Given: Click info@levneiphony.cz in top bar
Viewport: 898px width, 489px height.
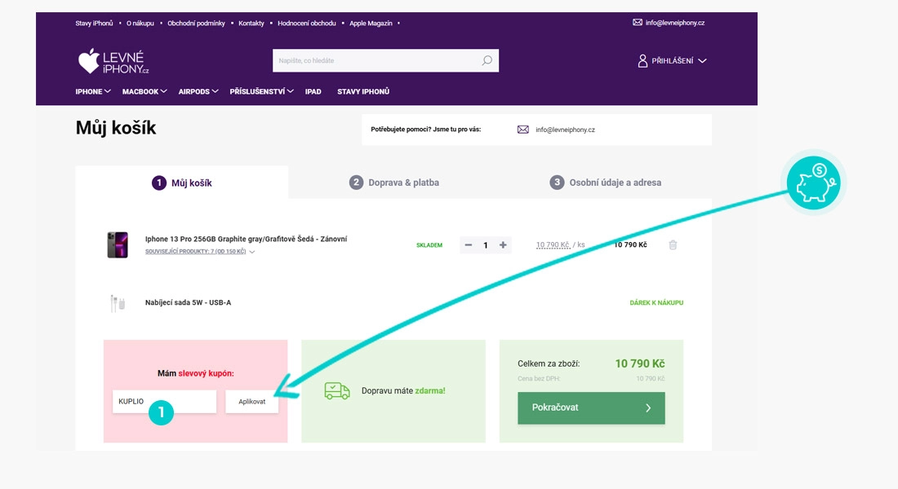Looking at the screenshot, I should 674,23.
